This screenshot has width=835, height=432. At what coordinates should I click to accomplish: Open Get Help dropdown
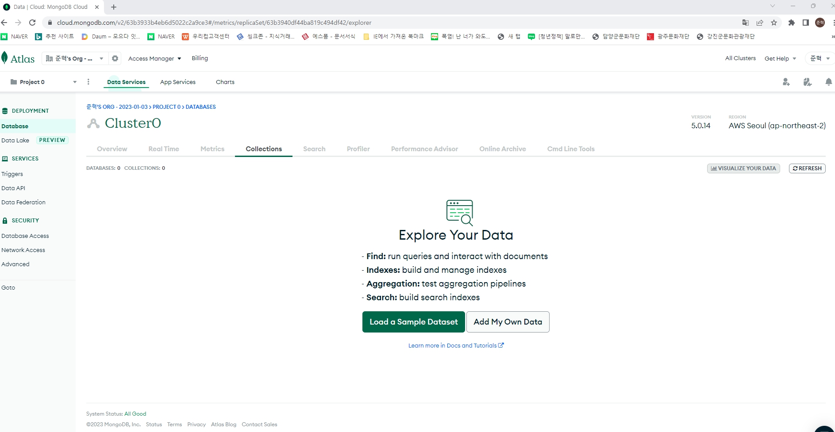point(780,58)
